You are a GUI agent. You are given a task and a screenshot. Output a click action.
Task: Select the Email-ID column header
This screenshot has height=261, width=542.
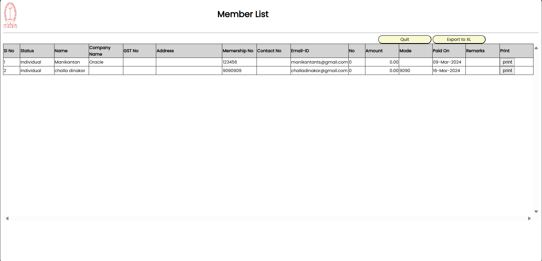pos(300,51)
